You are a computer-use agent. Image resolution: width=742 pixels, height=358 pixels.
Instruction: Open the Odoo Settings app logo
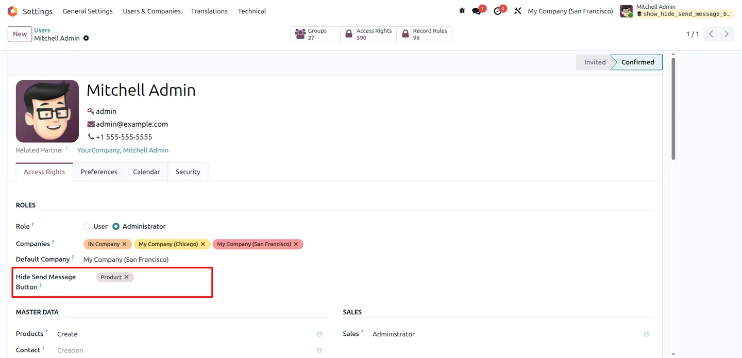[12, 11]
